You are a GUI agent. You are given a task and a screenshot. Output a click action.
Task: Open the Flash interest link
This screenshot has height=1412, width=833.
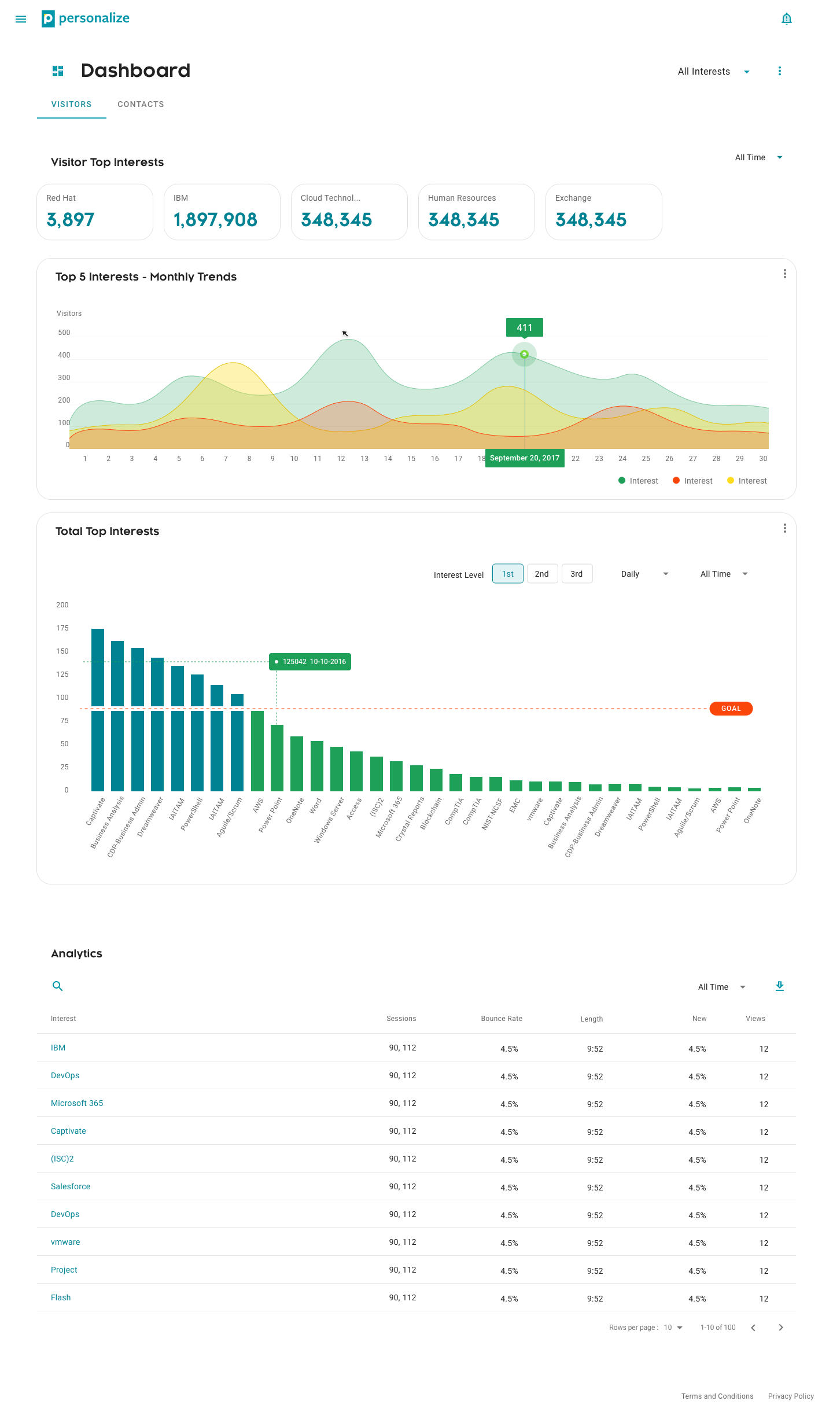[61, 1297]
